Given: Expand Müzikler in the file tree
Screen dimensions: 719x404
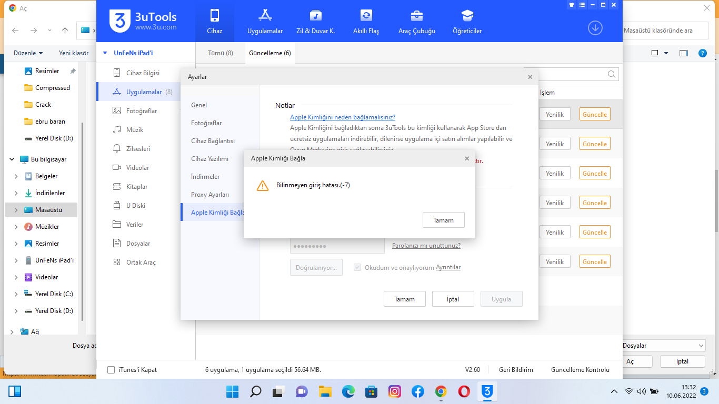Looking at the screenshot, I should pos(16,227).
